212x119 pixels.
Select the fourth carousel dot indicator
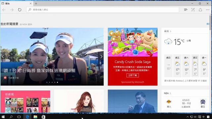pos(55,82)
